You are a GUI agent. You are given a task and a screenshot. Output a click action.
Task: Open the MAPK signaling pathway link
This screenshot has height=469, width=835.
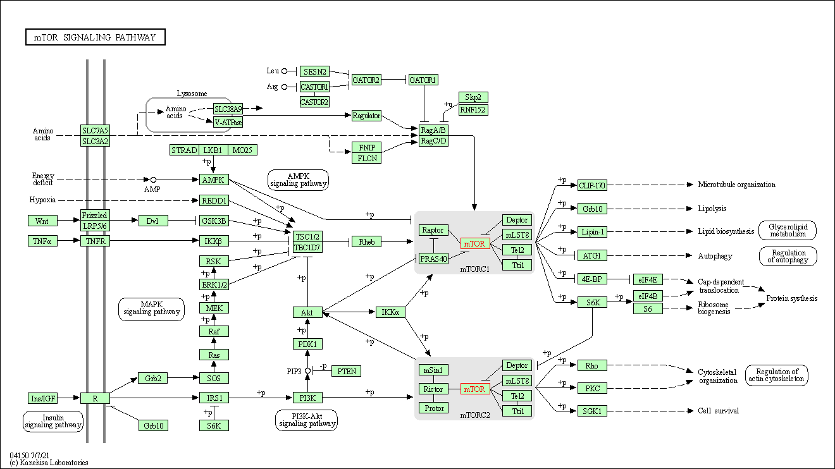(151, 308)
